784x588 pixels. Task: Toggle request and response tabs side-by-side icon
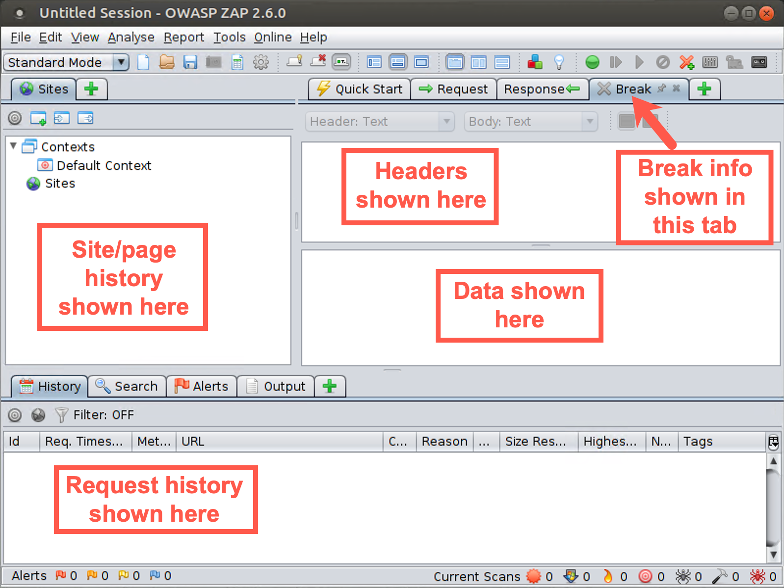coord(478,62)
